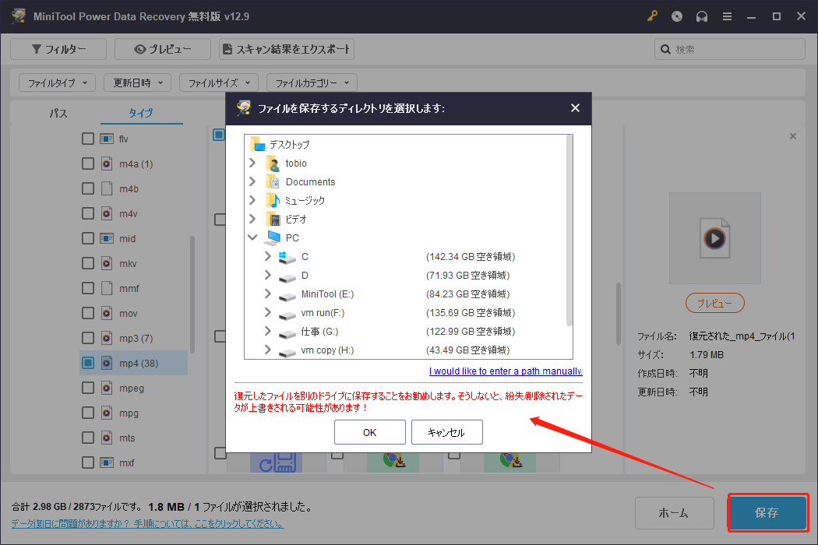Close the preview panel with the X
818x545 pixels.
tap(793, 136)
